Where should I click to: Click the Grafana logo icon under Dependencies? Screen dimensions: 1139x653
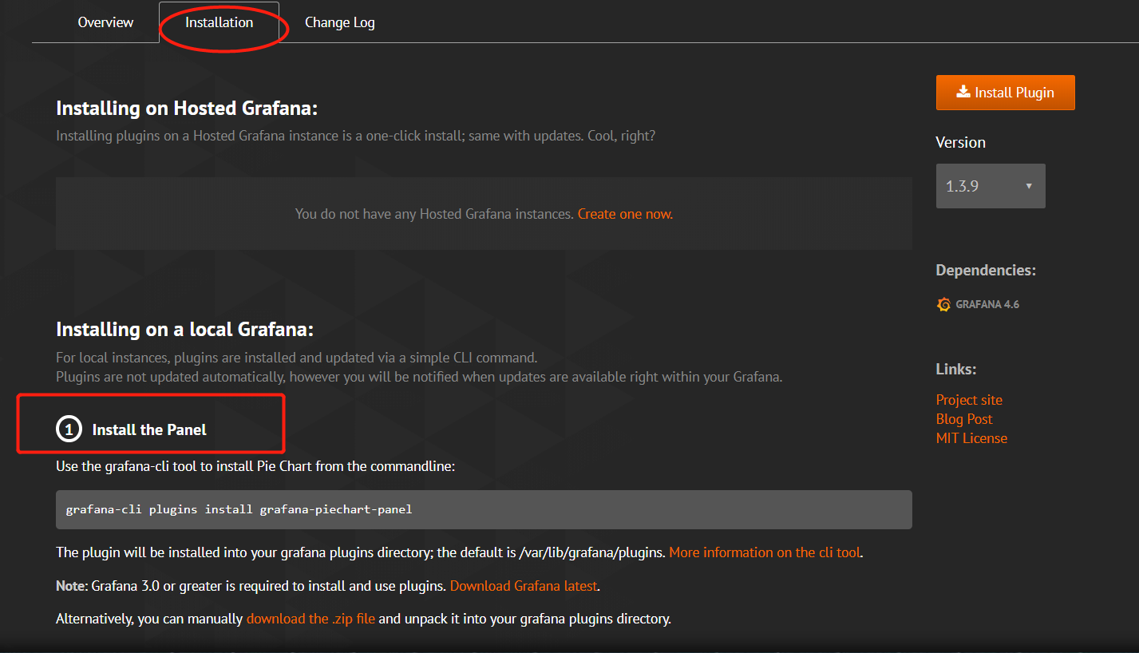click(x=943, y=304)
